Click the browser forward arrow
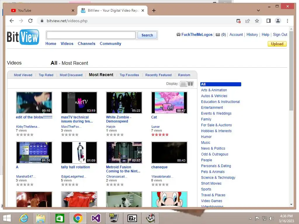Screen dimensions: 299x224 point(21,21)
